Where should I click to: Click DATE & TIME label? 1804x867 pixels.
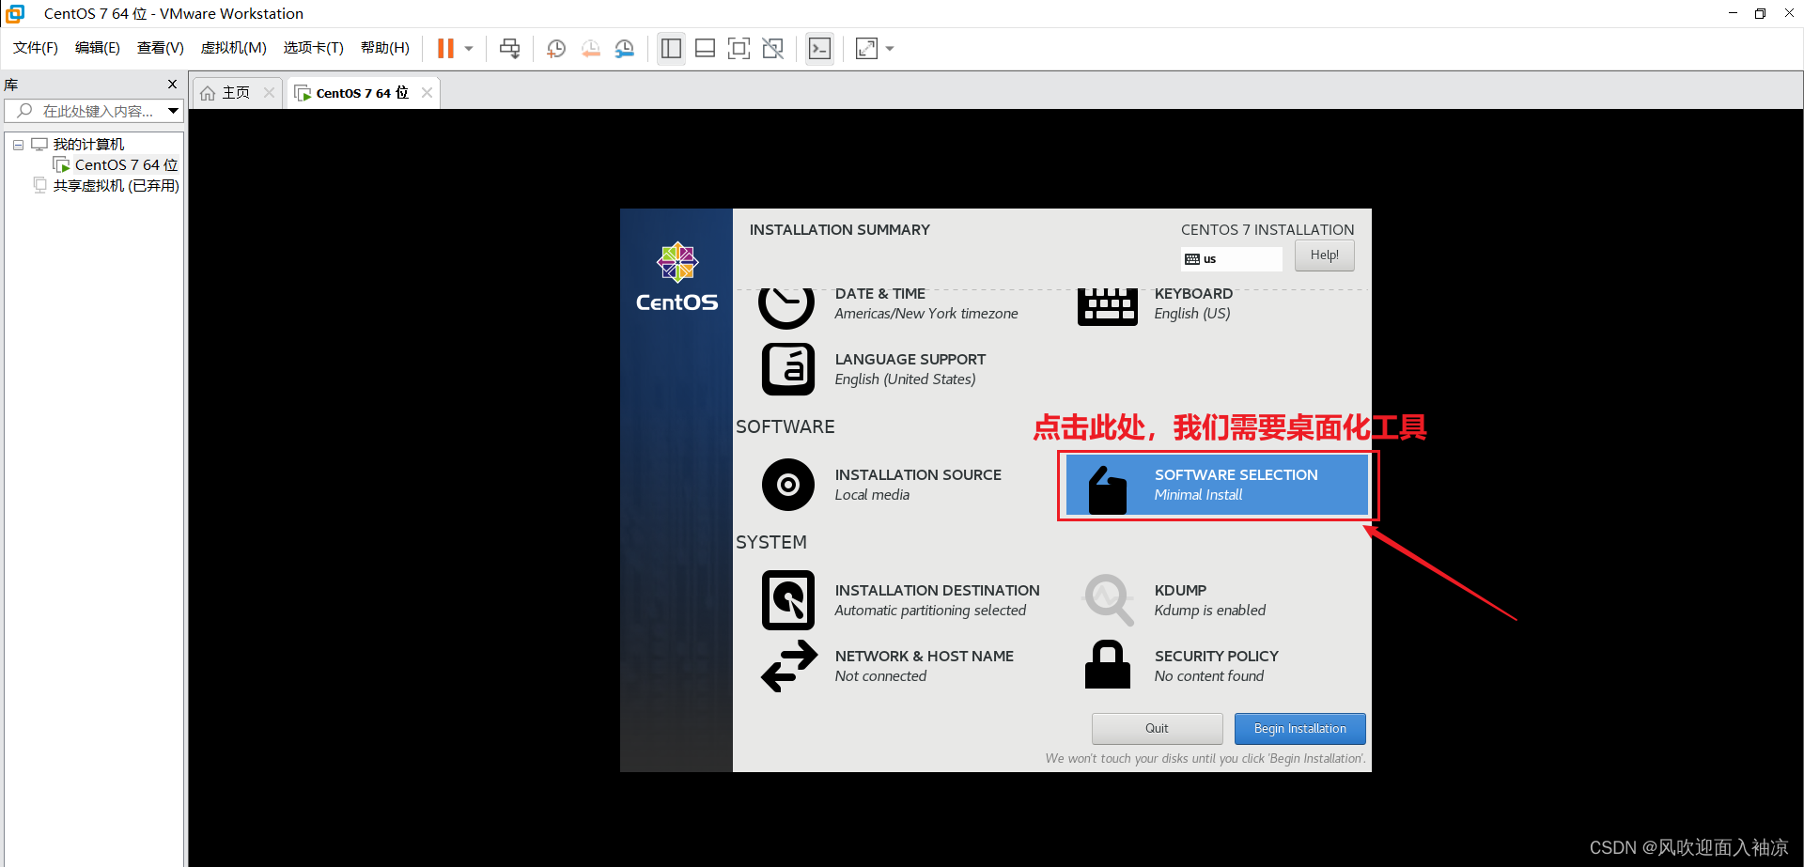coord(879,294)
